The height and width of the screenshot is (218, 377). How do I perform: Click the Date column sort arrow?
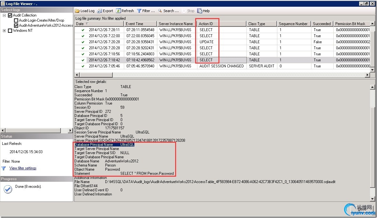point(87,24)
